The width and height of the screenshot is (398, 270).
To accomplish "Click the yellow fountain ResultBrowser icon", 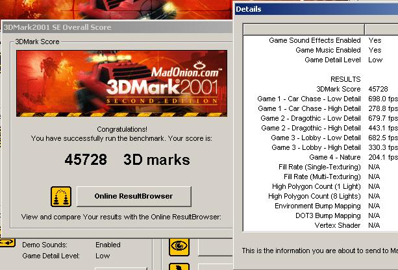I will (x=61, y=197).
